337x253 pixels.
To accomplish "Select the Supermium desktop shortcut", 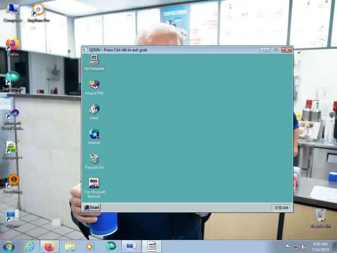I will (13, 81).
